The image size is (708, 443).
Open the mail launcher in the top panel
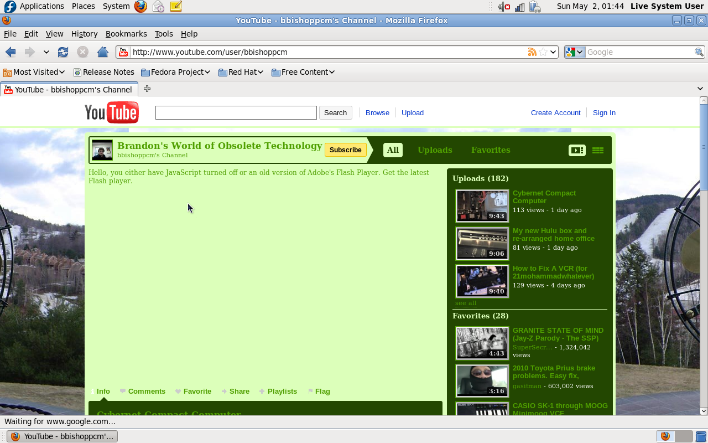[158, 7]
